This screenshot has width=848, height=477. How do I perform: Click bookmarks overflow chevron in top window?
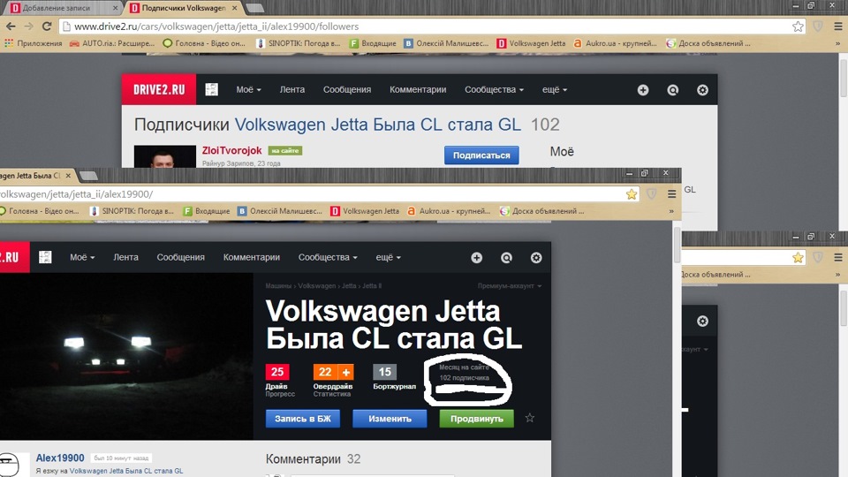click(837, 44)
